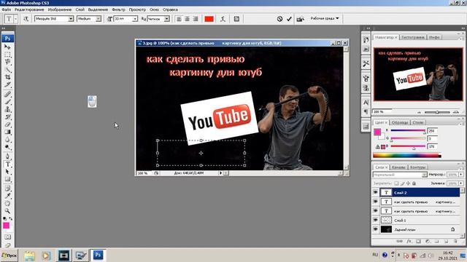The height and width of the screenshot is (262, 467).
Task: Open the Пуск start button
Action: (x=9, y=255)
